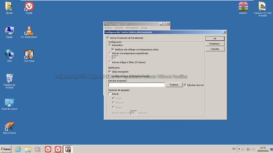Select Activar a la temperatura especificada option

coord(110,53)
